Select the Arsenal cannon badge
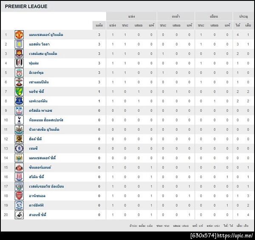This screenshot has width=255, height=240. (19, 196)
